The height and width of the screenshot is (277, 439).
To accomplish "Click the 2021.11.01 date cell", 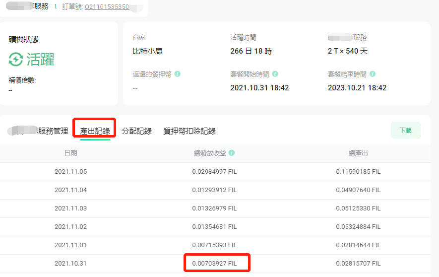I will pos(70,245).
